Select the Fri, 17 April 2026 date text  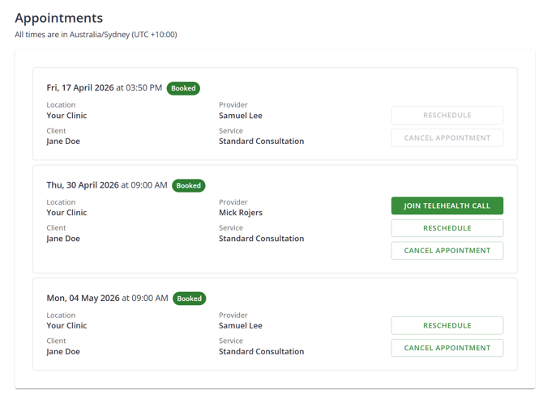[x=80, y=88]
